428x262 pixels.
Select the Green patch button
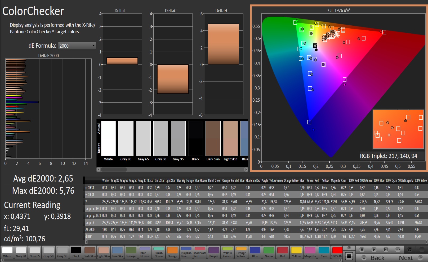[269, 252]
